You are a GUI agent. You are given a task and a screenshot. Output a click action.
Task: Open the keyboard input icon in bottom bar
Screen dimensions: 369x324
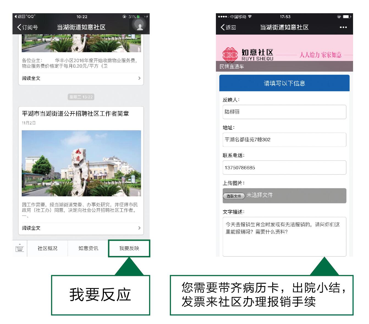pos(19,248)
